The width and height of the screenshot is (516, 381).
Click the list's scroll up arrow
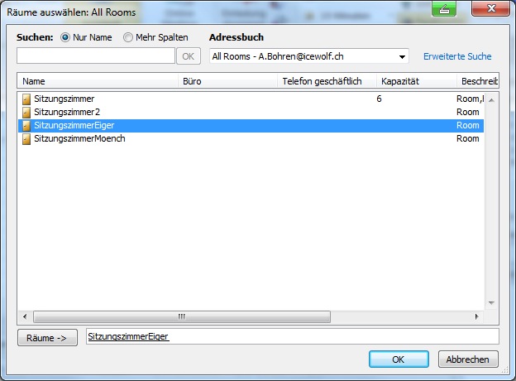491,100
